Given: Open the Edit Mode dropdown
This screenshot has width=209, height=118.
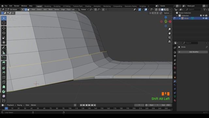Looking at the screenshot, I should point(14,10).
